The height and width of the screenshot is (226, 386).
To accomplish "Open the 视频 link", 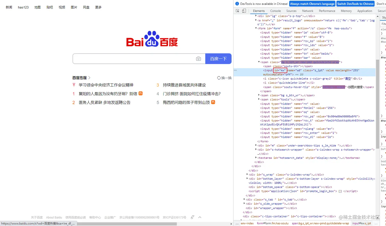I will point(62,7).
